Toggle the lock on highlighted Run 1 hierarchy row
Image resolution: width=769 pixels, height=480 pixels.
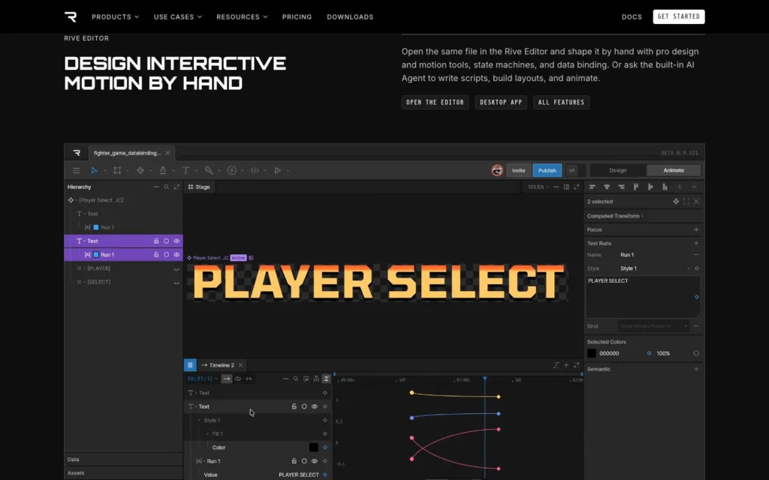156,255
